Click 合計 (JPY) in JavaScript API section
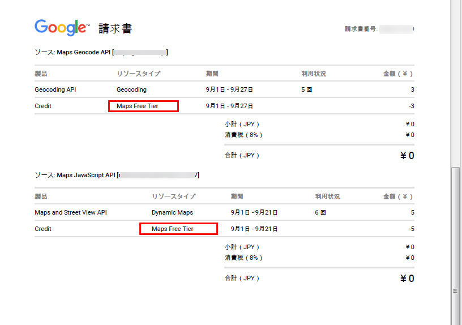This screenshot has width=462, height=325. (x=242, y=278)
